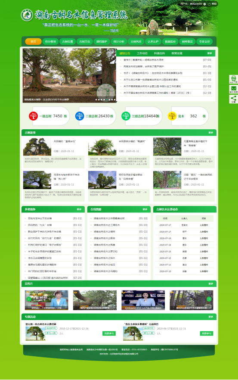Open the first 宣传片 news video thumbnail
The width and height of the screenshot is (238, 380).
(46, 300)
